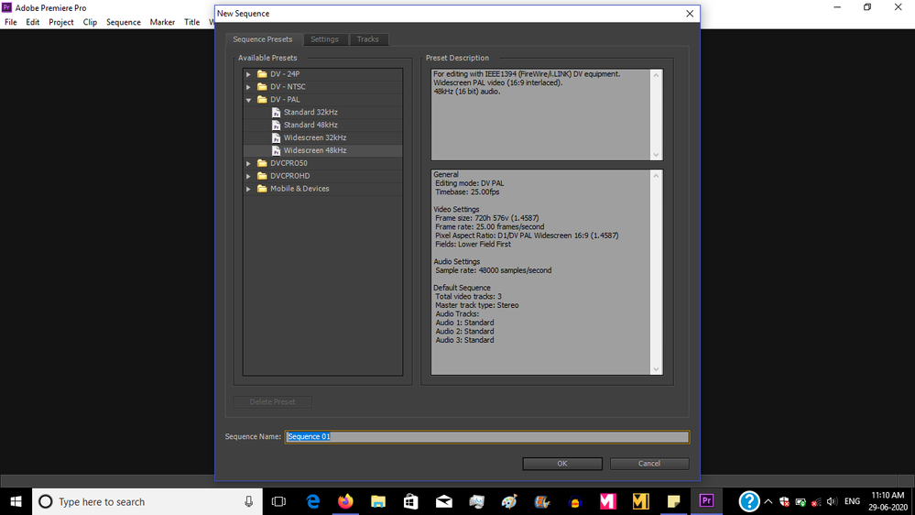The width and height of the screenshot is (915, 515).
Task: Click the Standard 32kHz preset file icon
Action: tap(276, 112)
